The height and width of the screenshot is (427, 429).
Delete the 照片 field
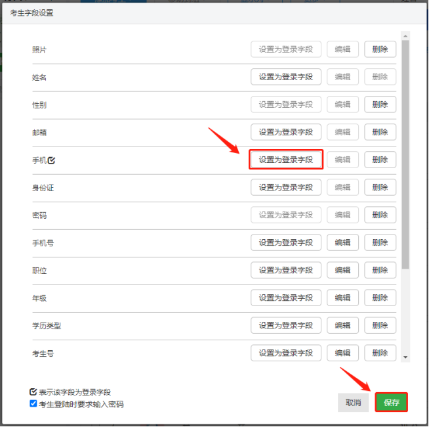point(380,49)
